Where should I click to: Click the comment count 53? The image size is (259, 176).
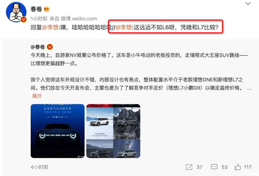coord(224,167)
